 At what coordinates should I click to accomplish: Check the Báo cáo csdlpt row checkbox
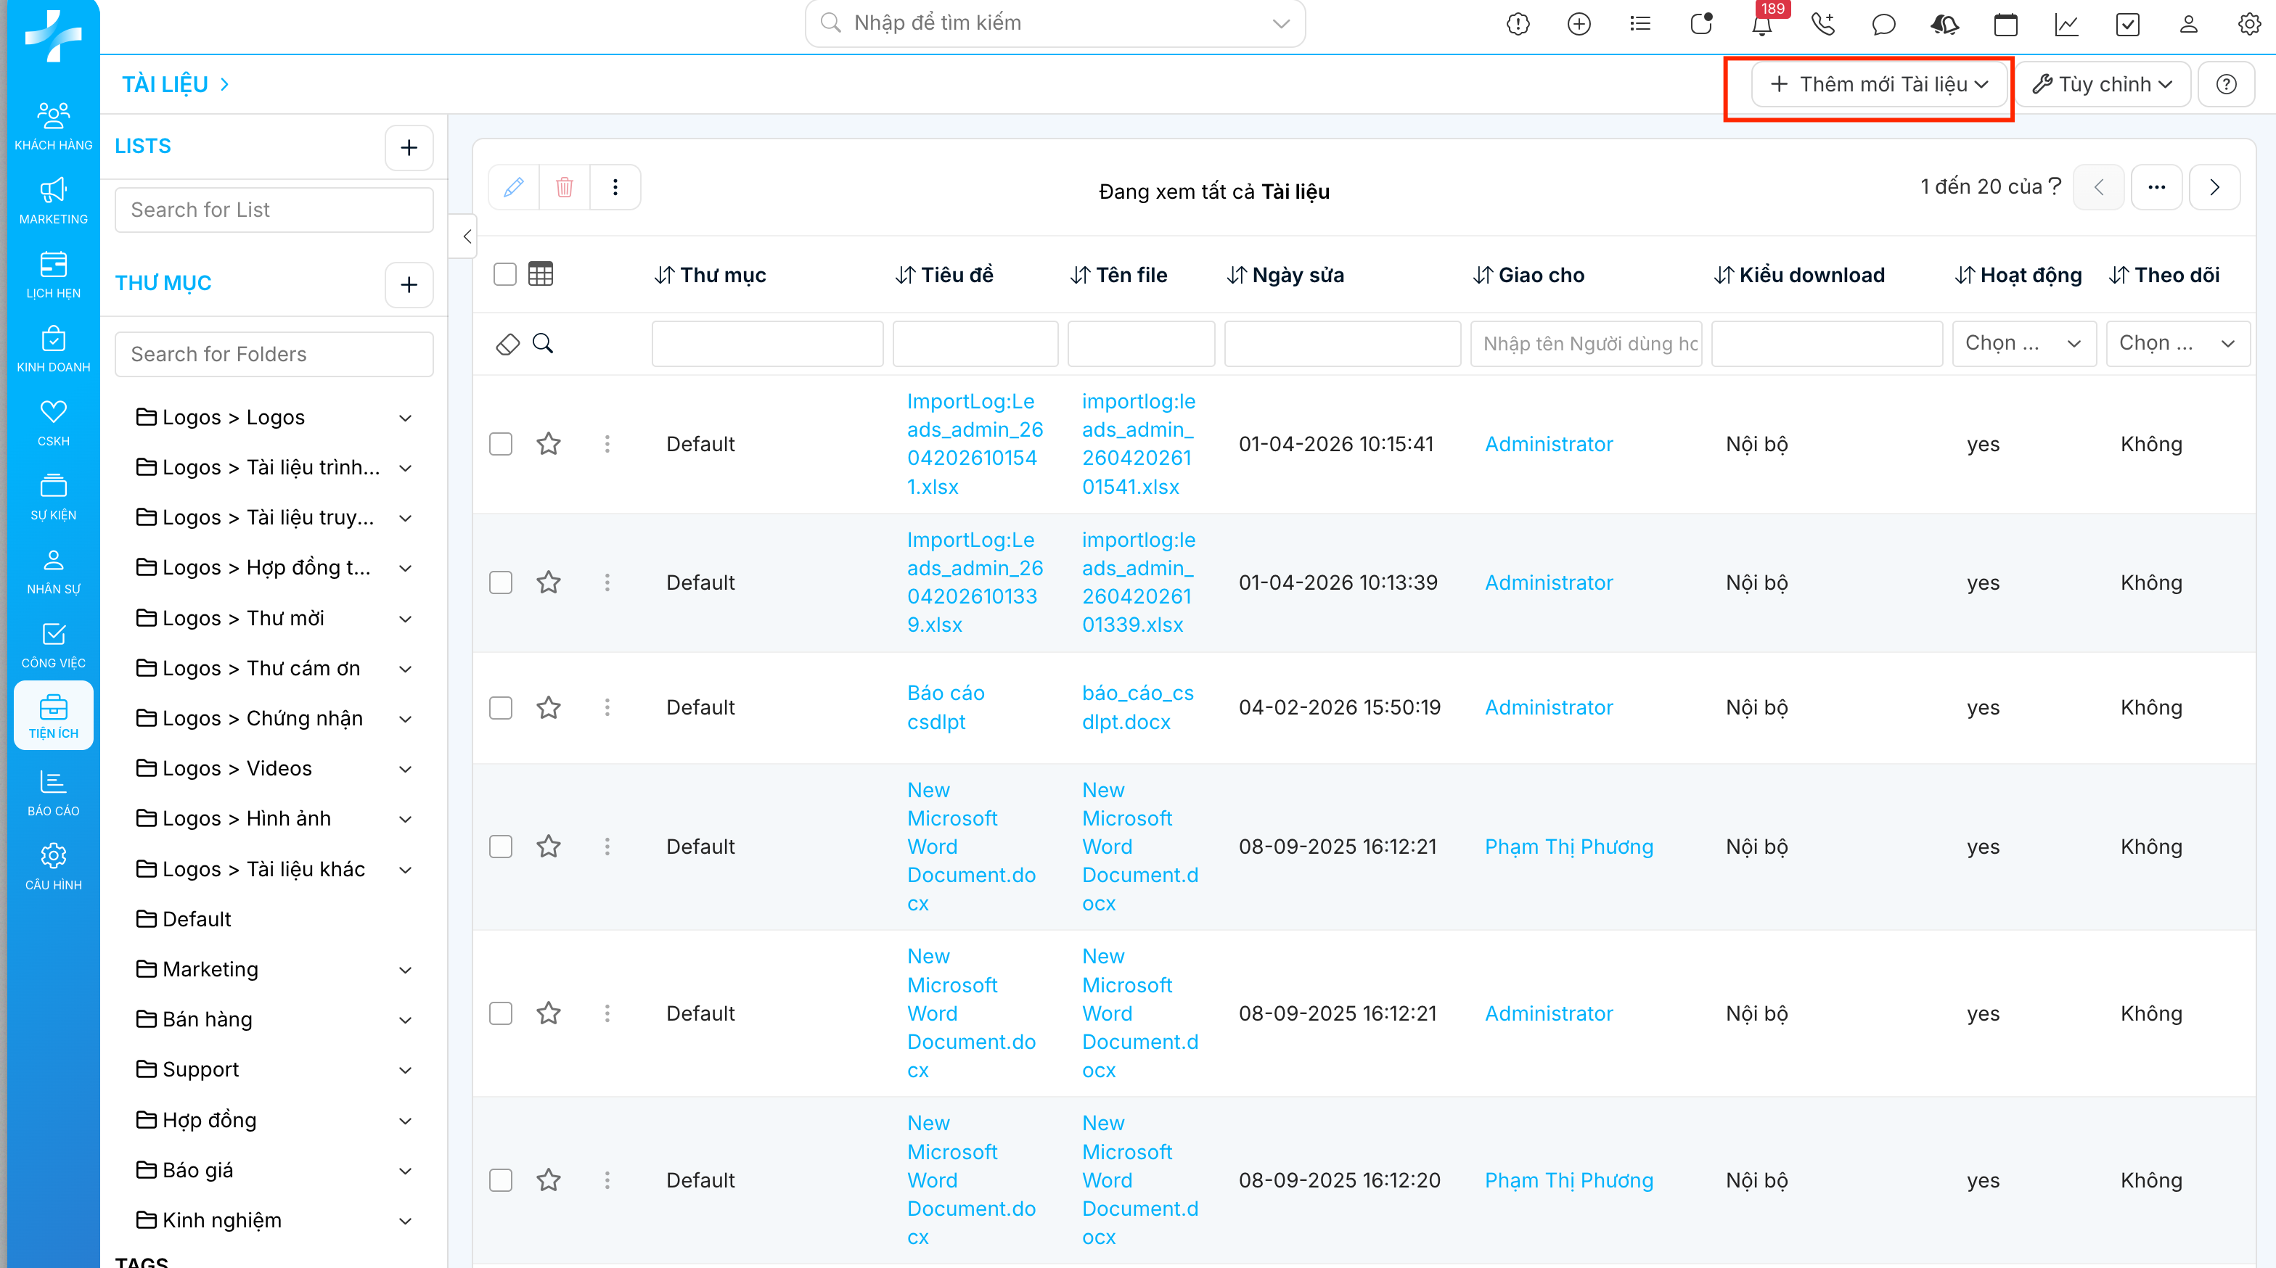pyautogui.click(x=501, y=707)
